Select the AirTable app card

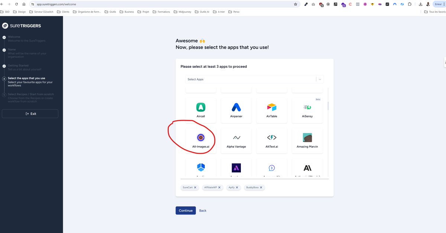pos(272,110)
